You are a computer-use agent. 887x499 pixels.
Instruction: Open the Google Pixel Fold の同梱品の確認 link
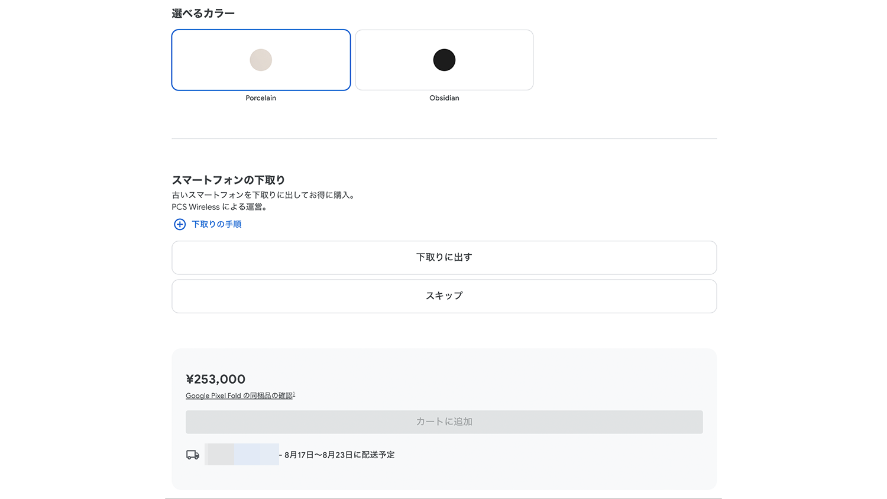point(238,396)
